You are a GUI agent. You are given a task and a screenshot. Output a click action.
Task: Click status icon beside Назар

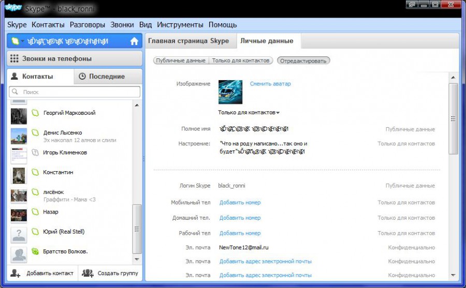(35, 211)
